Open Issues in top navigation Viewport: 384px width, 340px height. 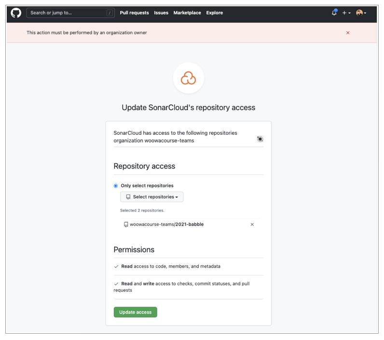161,13
